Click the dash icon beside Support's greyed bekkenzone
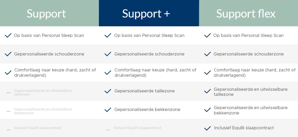 (x=9, y=111)
